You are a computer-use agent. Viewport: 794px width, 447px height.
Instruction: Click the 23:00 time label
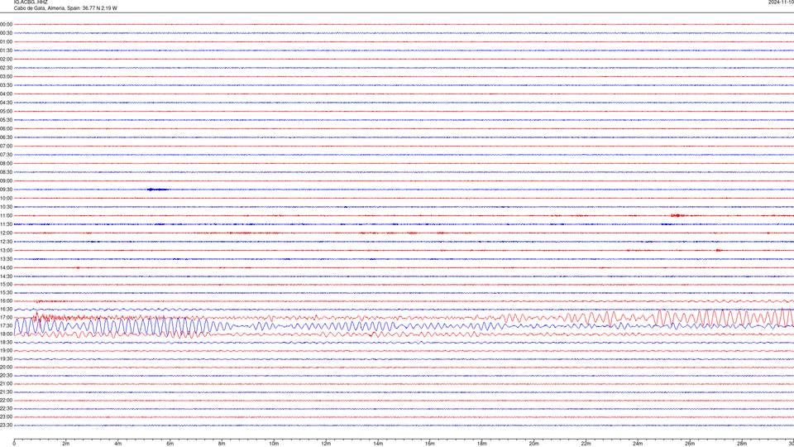tap(6, 417)
